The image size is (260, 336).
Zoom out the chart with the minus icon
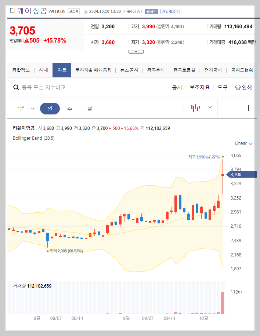click(231, 108)
